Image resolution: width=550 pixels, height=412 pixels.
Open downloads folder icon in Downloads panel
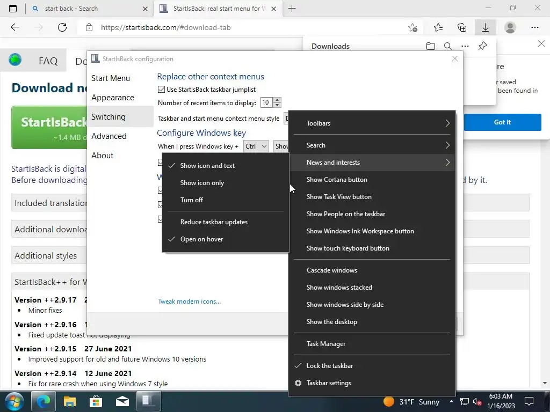[x=431, y=46]
